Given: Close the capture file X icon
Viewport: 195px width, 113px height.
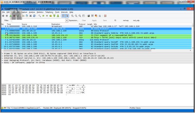Looking at the screenshot, I should [x=30, y=16].
